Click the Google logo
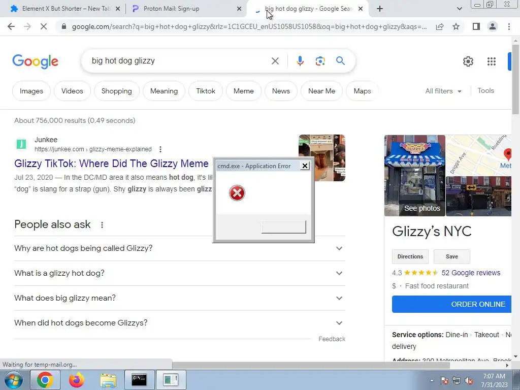The image size is (520, 390). click(35, 61)
